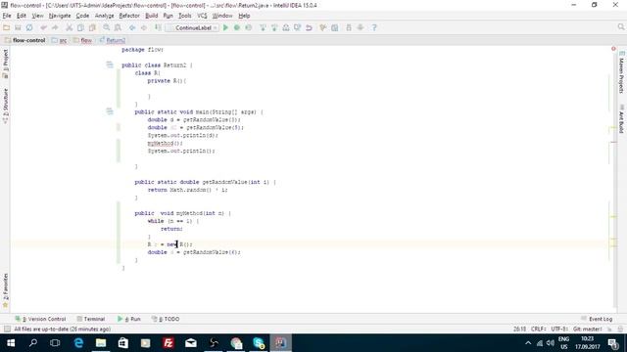
Task: Click yellow warning marker beside myMethod declaration line
Action: tap(613, 217)
